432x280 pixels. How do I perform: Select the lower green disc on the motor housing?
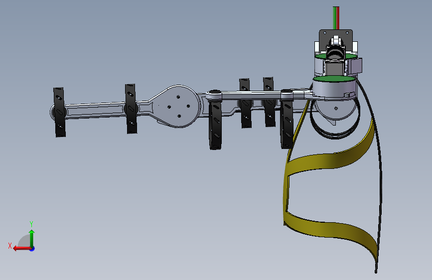(334, 79)
